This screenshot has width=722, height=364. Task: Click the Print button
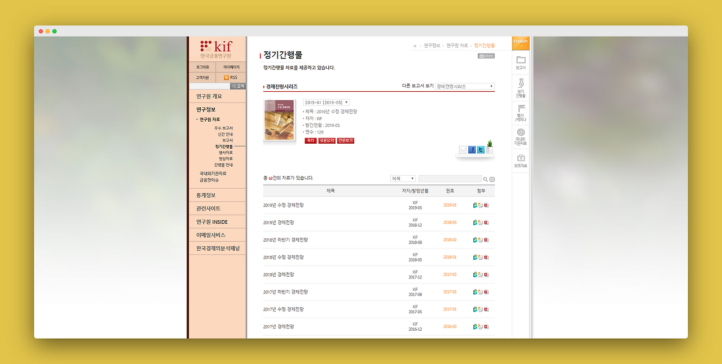[486, 56]
